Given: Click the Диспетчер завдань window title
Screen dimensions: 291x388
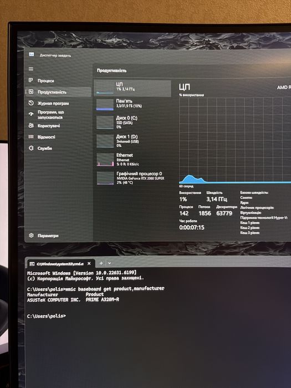Looking at the screenshot, I should click(x=55, y=55).
